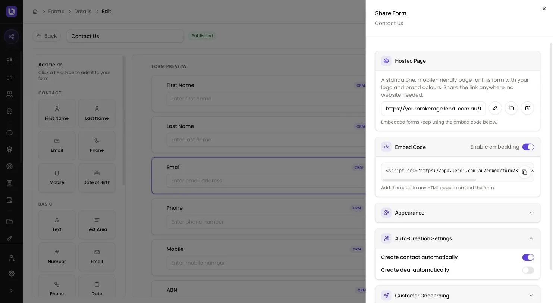
Task: Open the user roles sidebar icon
Action: 12,258
